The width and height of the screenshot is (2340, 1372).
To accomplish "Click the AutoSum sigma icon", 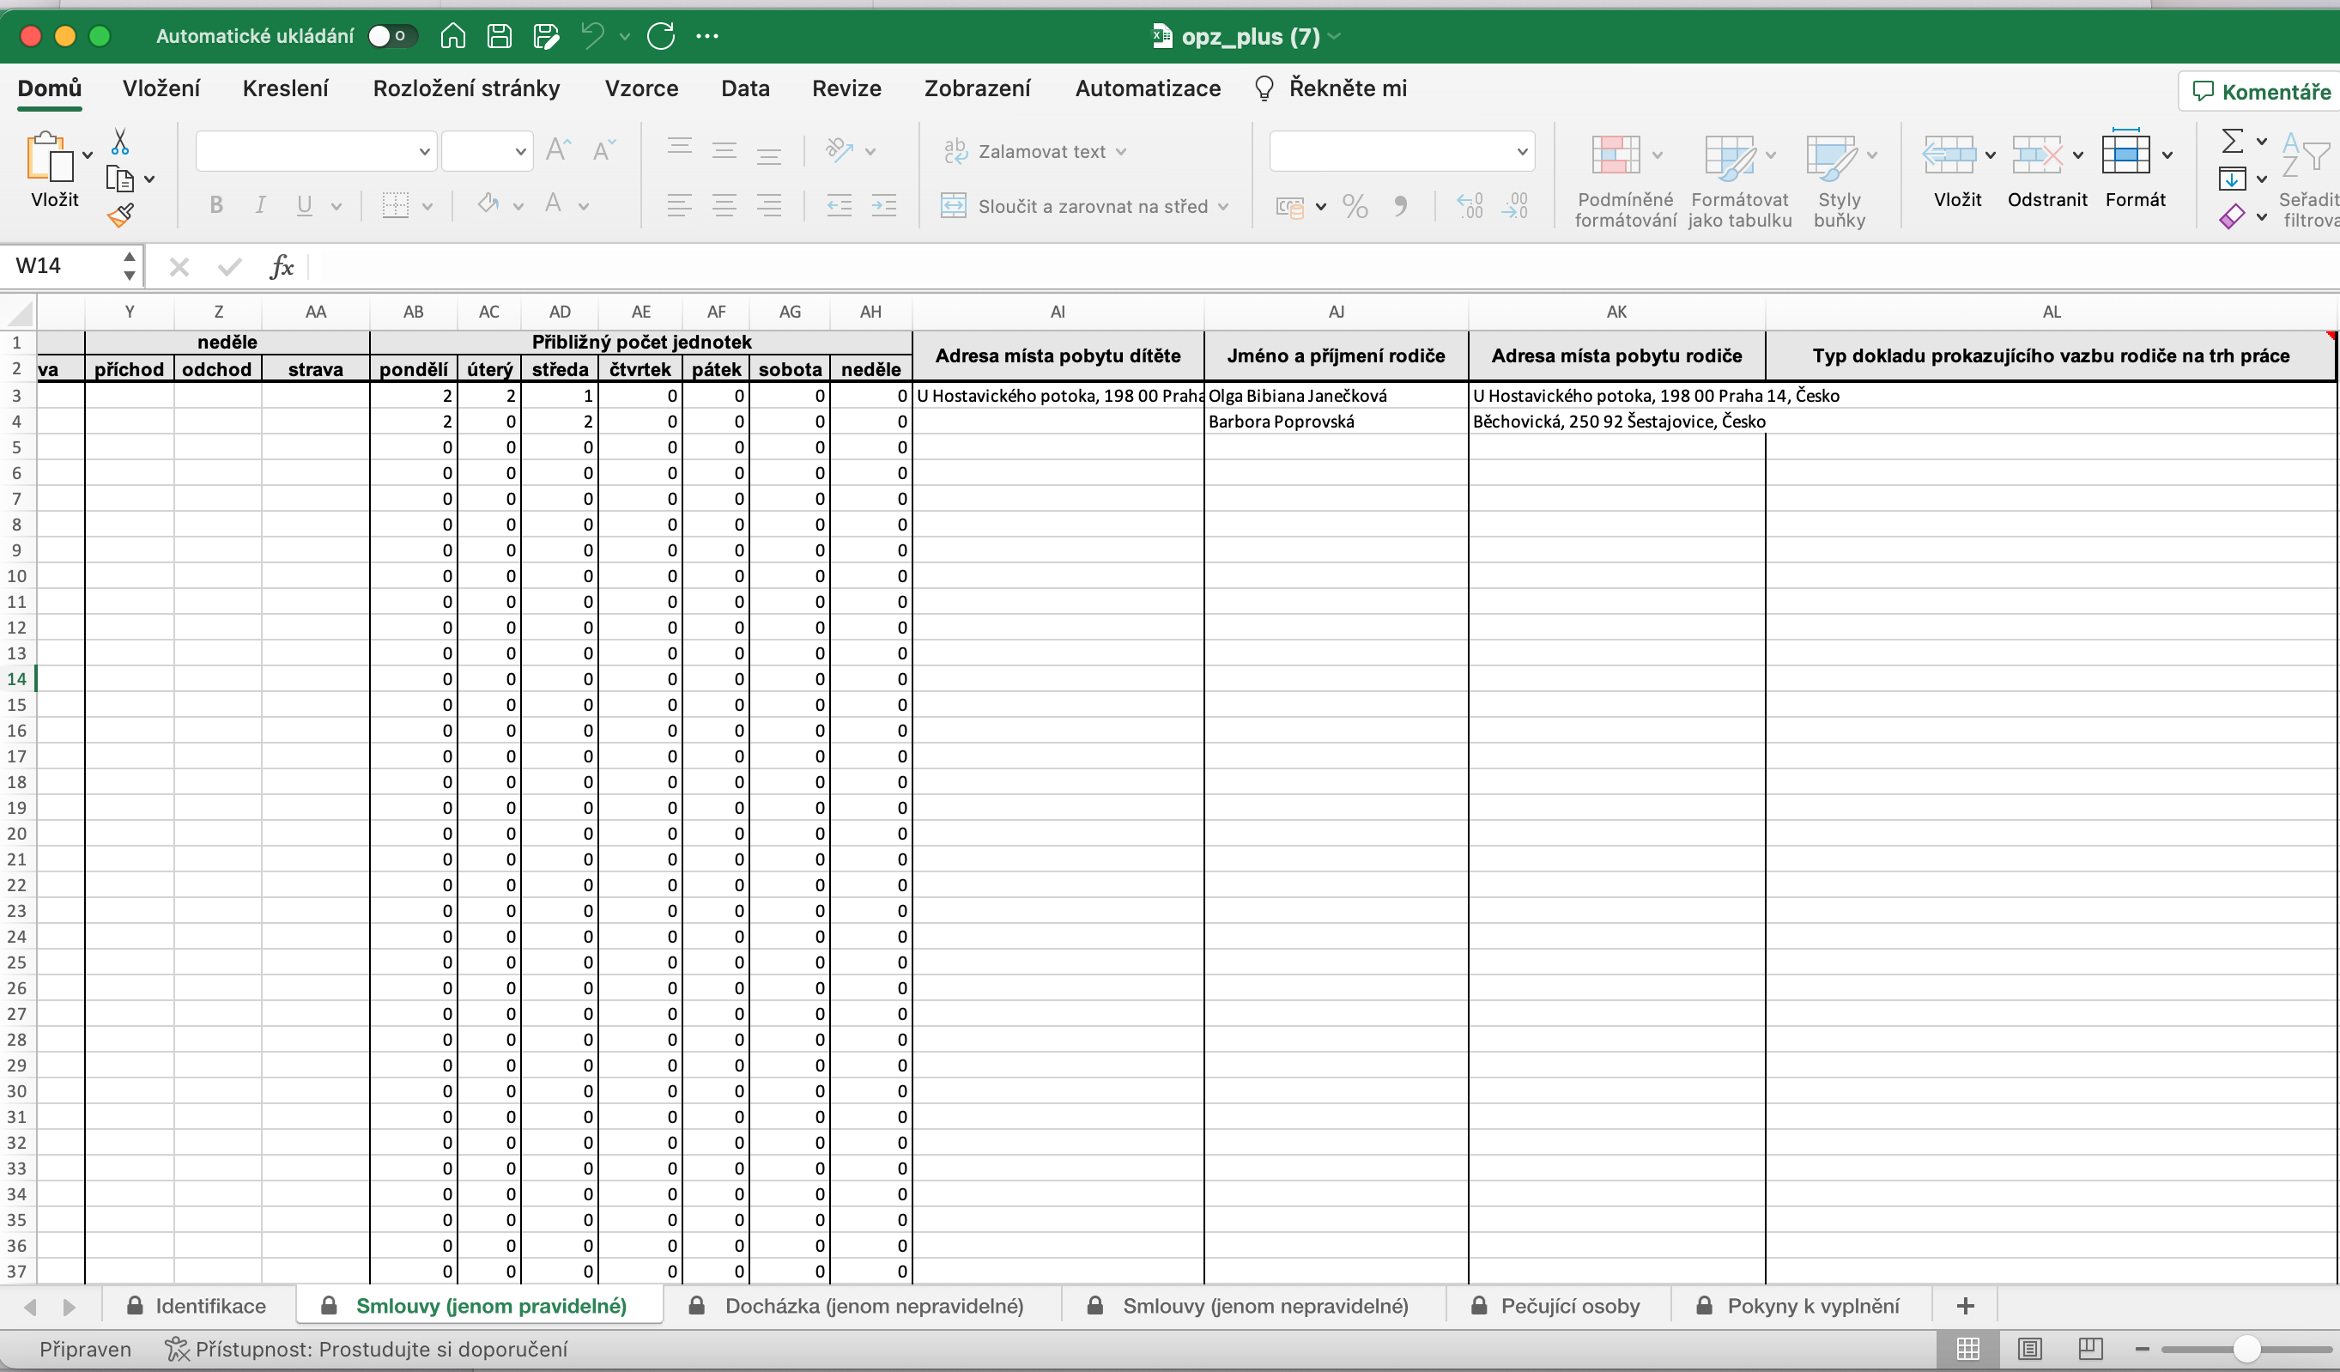I will click(x=2233, y=141).
